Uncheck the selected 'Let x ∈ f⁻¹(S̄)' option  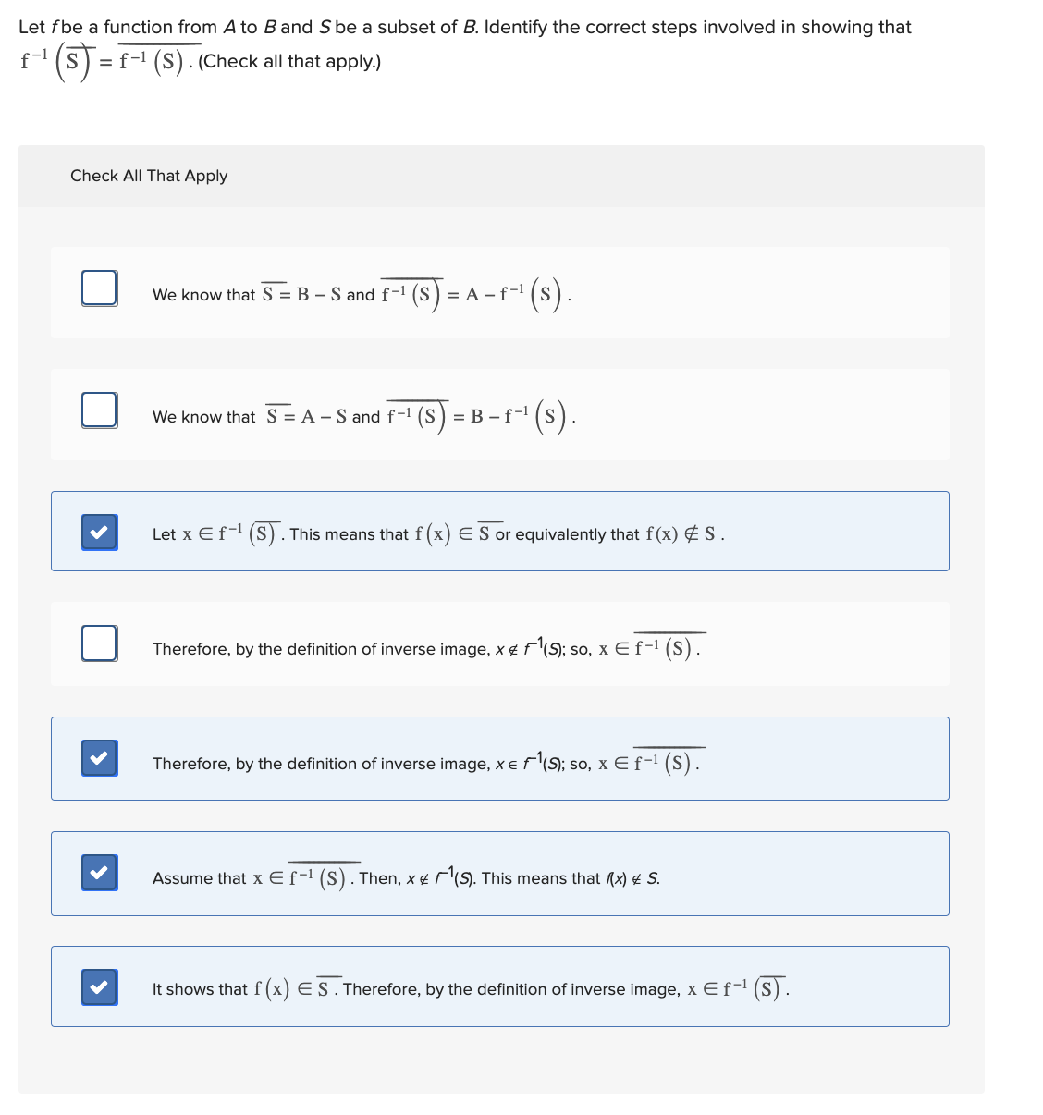[x=99, y=533]
